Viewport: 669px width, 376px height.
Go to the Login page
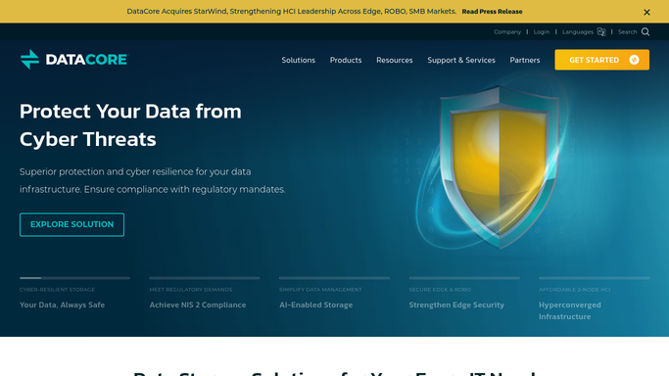(542, 32)
